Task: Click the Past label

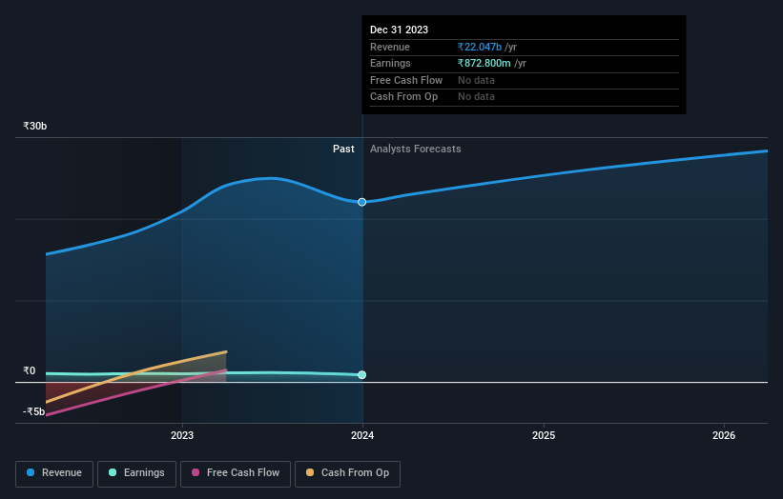Action: pos(343,150)
